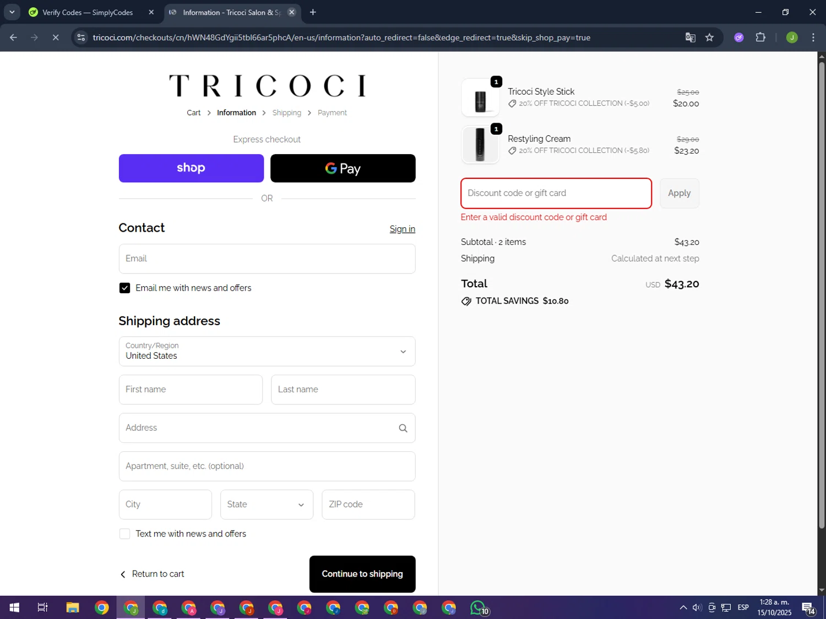The image size is (826, 619).
Task: Open File Explorer from the taskbar
Action: (x=73, y=607)
